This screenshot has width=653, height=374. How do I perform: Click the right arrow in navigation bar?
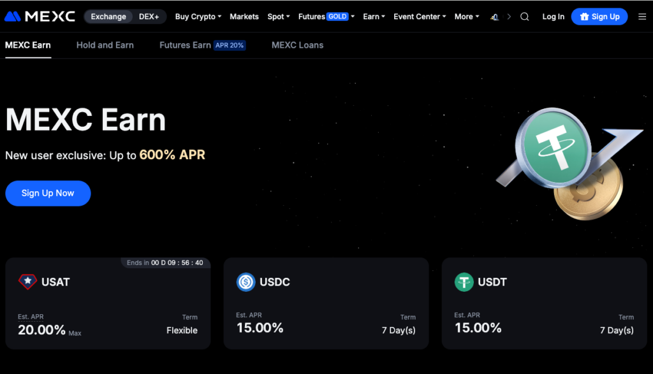(509, 17)
